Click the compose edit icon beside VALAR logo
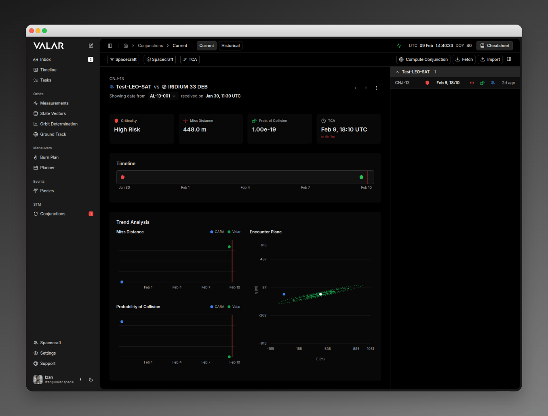548x416 pixels. tap(91, 46)
